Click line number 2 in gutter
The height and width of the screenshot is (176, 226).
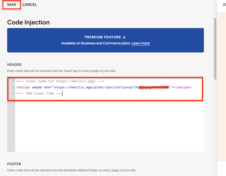(x=13, y=87)
